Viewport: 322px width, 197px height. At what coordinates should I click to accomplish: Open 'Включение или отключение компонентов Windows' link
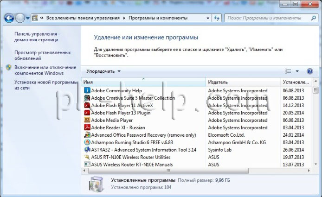click(x=45, y=70)
